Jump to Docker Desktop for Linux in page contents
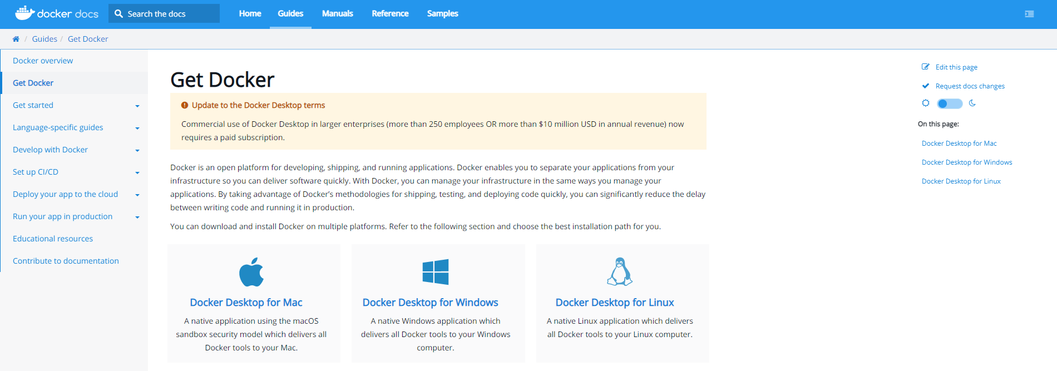 coord(961,181)
